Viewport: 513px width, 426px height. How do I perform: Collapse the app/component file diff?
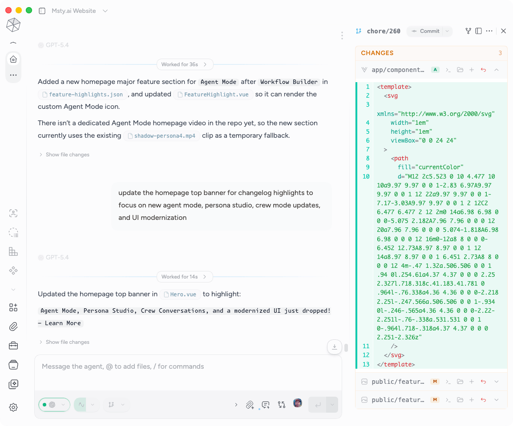tap(497, 70)
